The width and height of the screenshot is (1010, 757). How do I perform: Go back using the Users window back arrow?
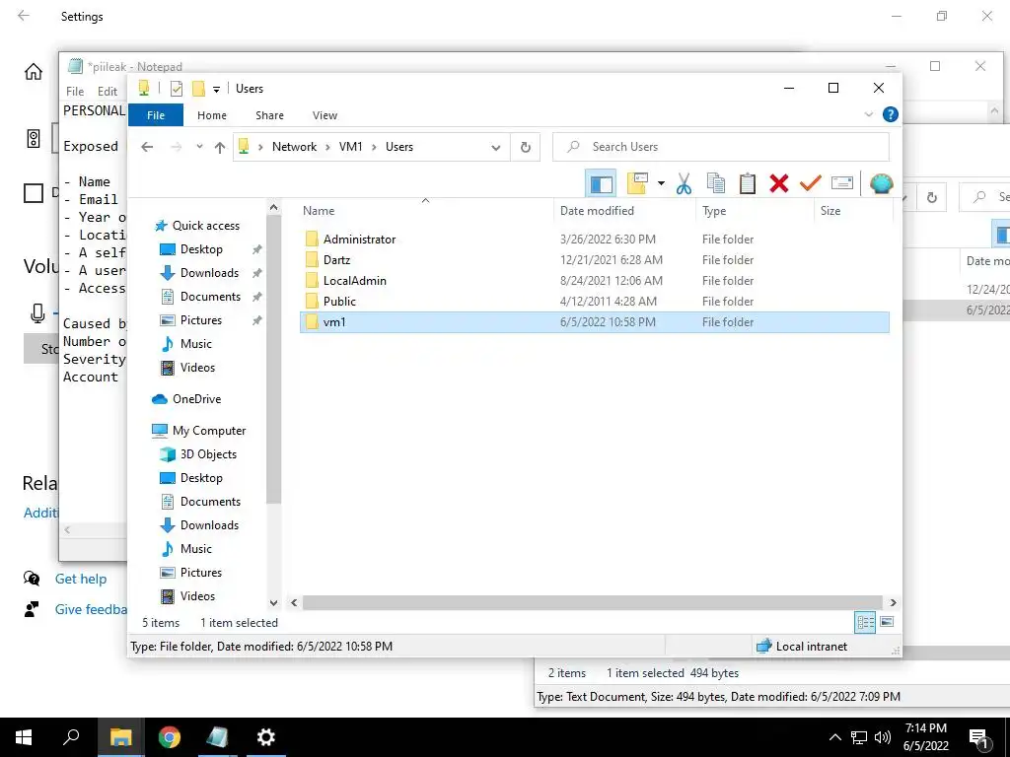[147, 147]
